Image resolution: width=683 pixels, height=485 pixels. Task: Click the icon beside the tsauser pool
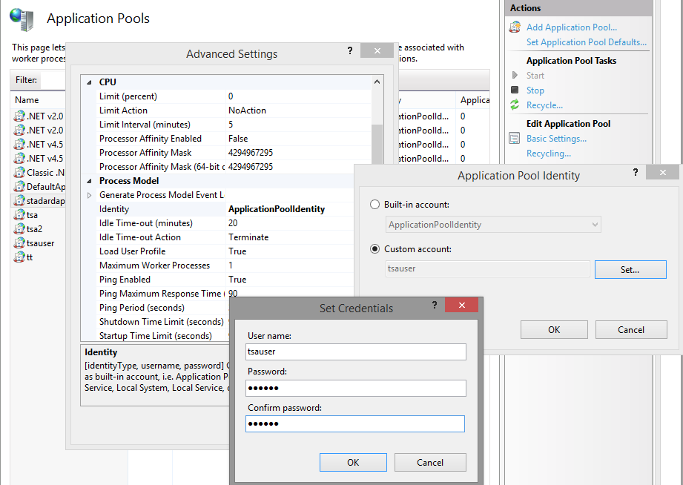tap(19, 242)
